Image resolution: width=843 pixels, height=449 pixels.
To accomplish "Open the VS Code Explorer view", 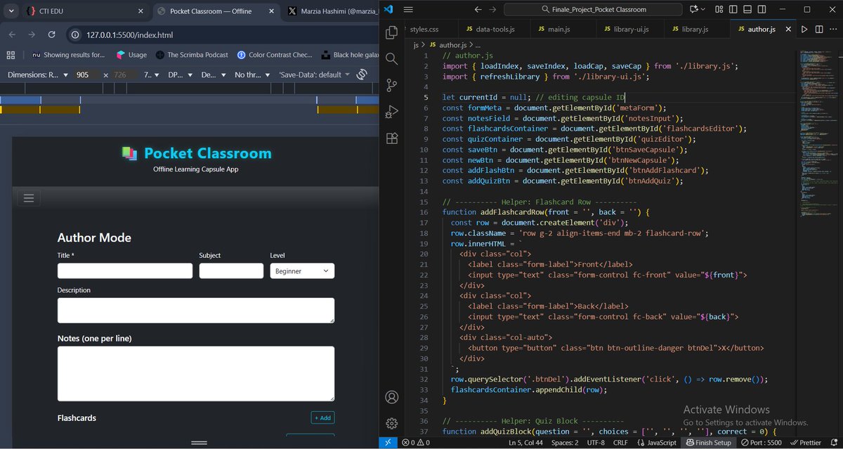I will click(x=391, y=32).
